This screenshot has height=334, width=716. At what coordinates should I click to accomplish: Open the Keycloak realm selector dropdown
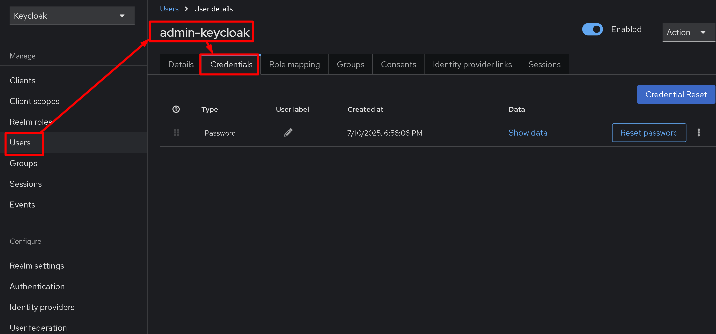tap(72, 16)
